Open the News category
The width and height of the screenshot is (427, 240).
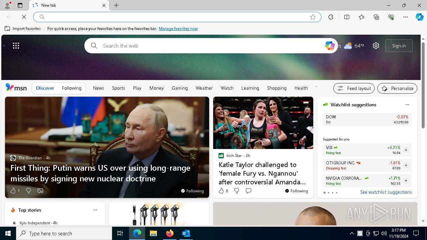coord(98,88)
